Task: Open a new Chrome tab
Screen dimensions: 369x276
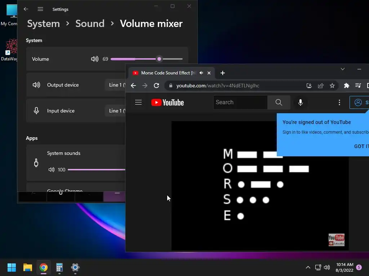Action: click(223, 73)
